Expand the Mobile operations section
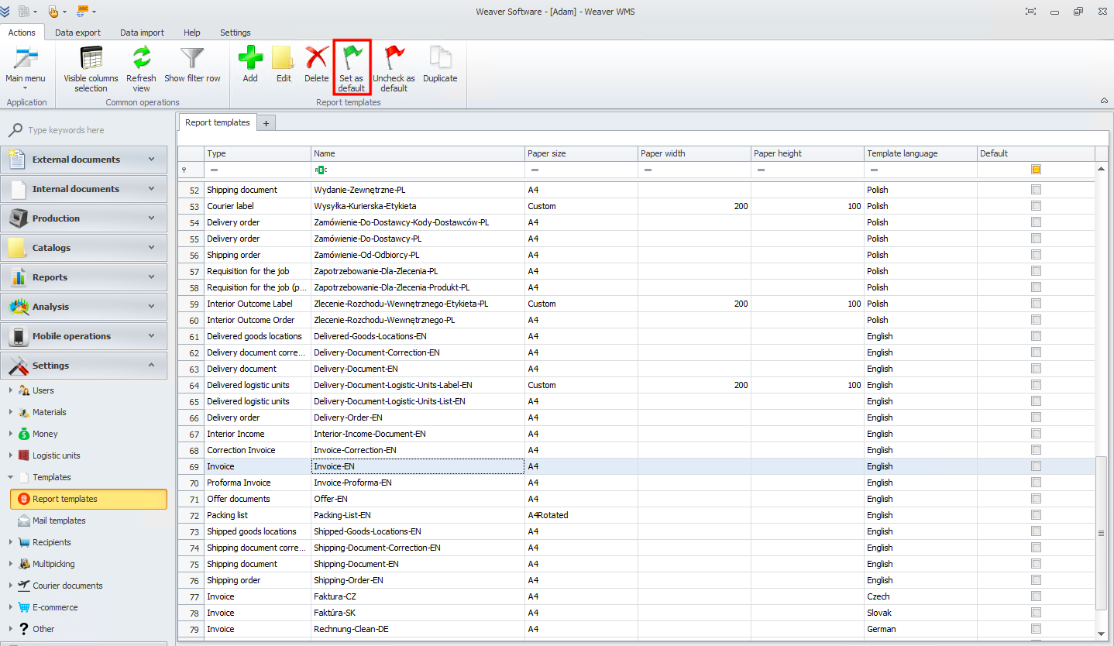This screenshot has height=646, width=1114. point(84,336)
